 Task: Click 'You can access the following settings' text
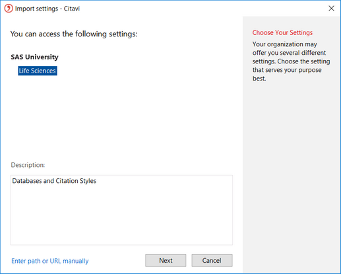(x=74, y=34)
